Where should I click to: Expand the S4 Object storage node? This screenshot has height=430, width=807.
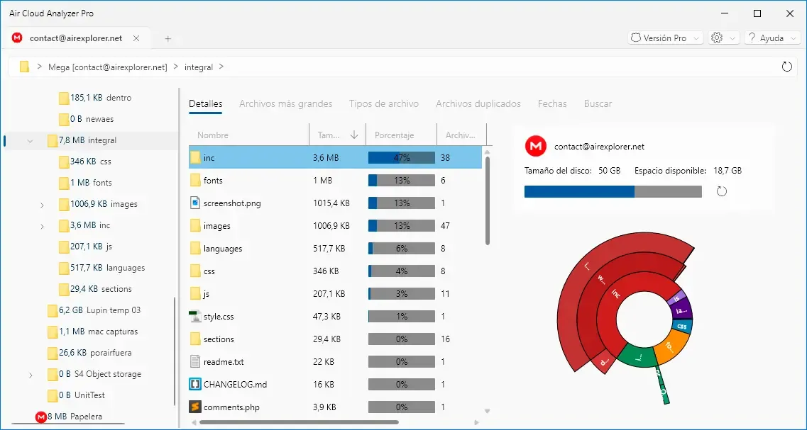point(31,375)
